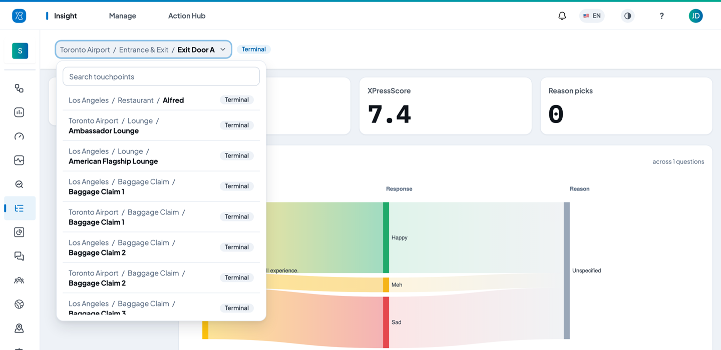Viewport: 721px width, 350px height.
Task: Open the Action Hub tab
Action: [187, 16]
